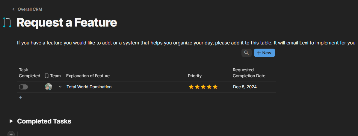Click the Requested Completion Date column header
Viewport: 358px width, 136px height.
click(x=249, y=73)
